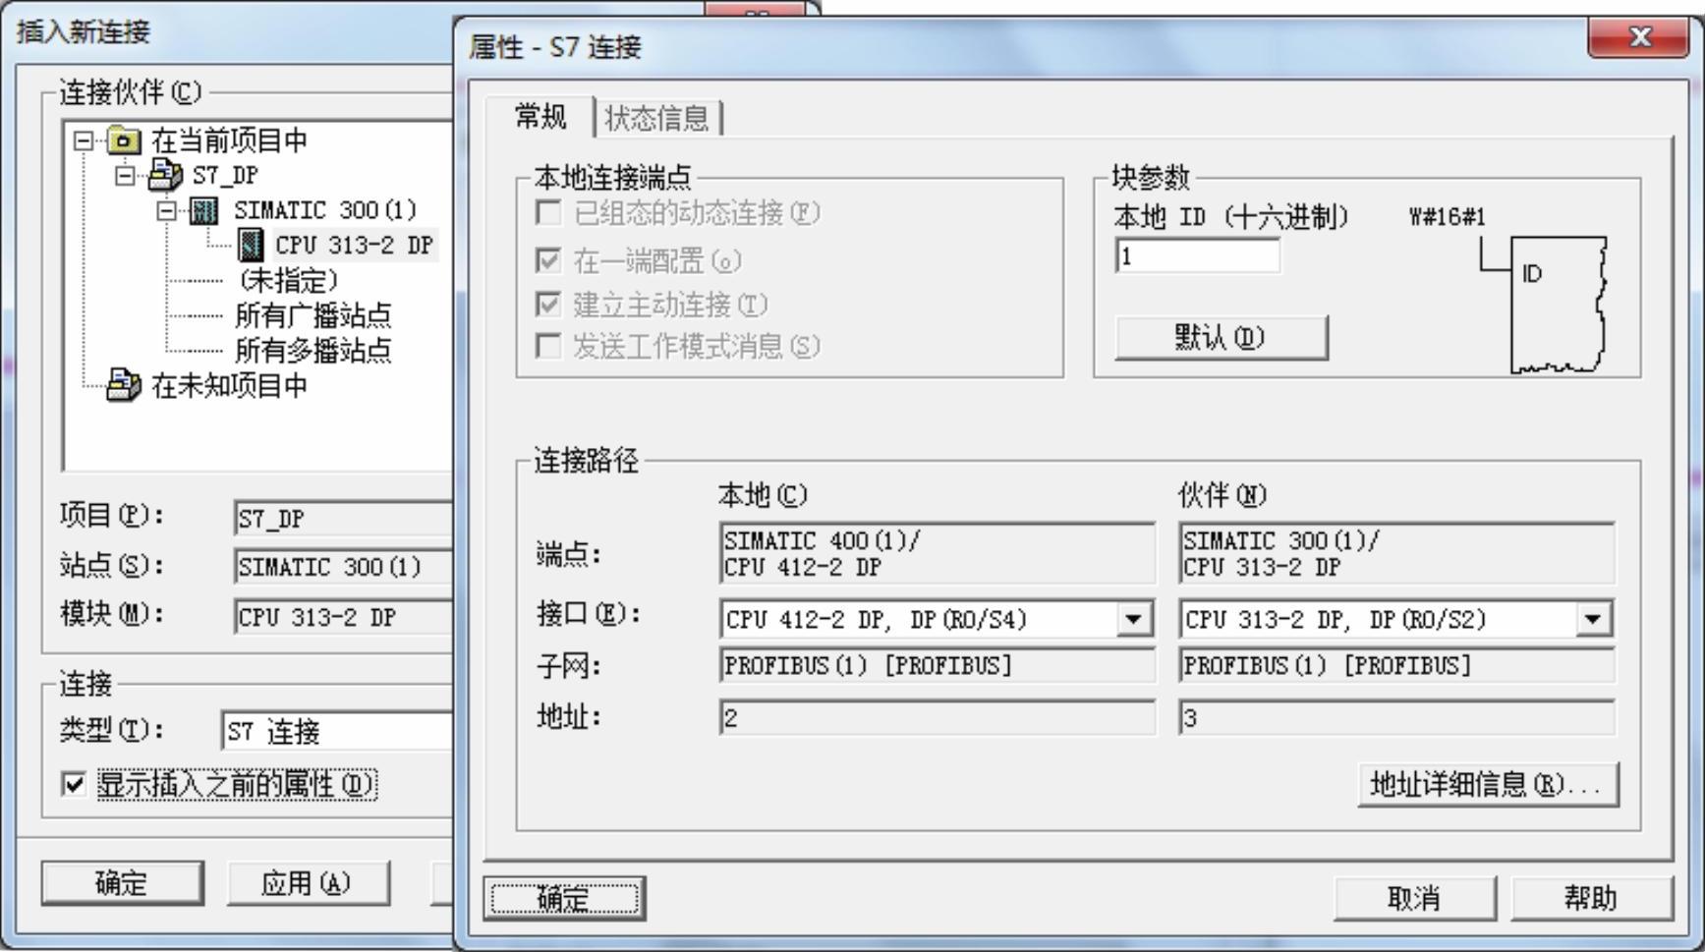The width and height of the screenshot is (1705, 952).
Task: Click 取消 in the properties dialog
Action: [x=1414, y=898]
